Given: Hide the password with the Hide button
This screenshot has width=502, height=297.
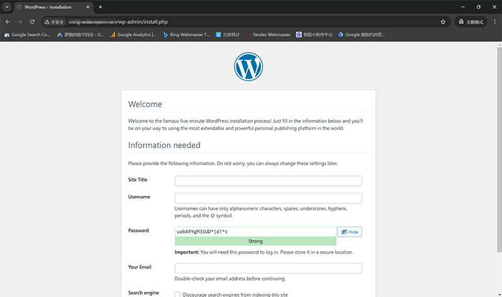Looking at the screenshot, I should pos(350,232).
